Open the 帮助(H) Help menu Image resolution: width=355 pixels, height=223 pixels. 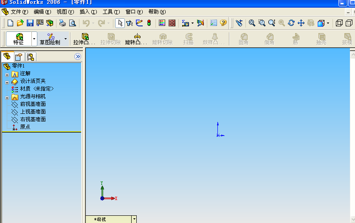pyautogui.click(x=157, y=12)
